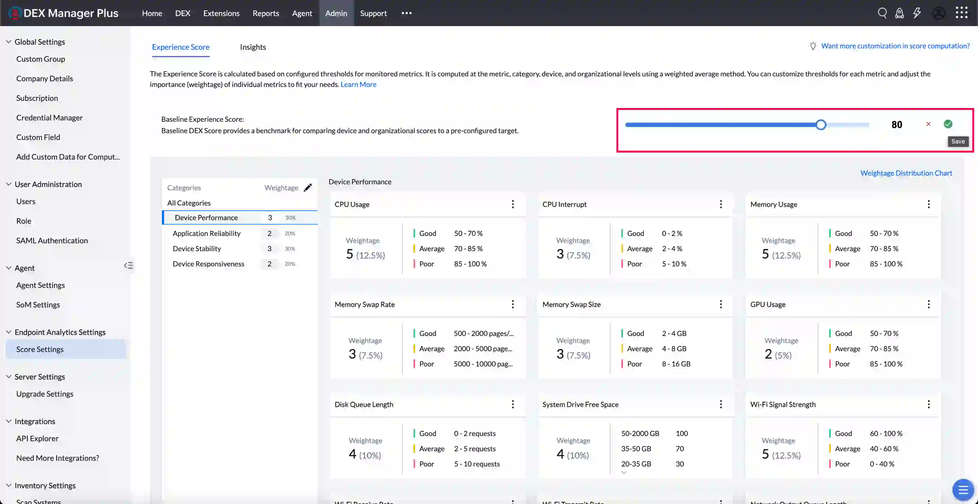This screenshot has height=504, width=978.
Task: Confirm baseline score with green checkmark
Action: (948, 124)
